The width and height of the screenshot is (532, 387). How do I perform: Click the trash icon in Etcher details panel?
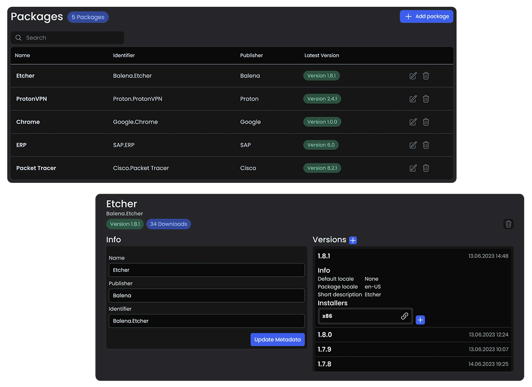coord(508,224)
